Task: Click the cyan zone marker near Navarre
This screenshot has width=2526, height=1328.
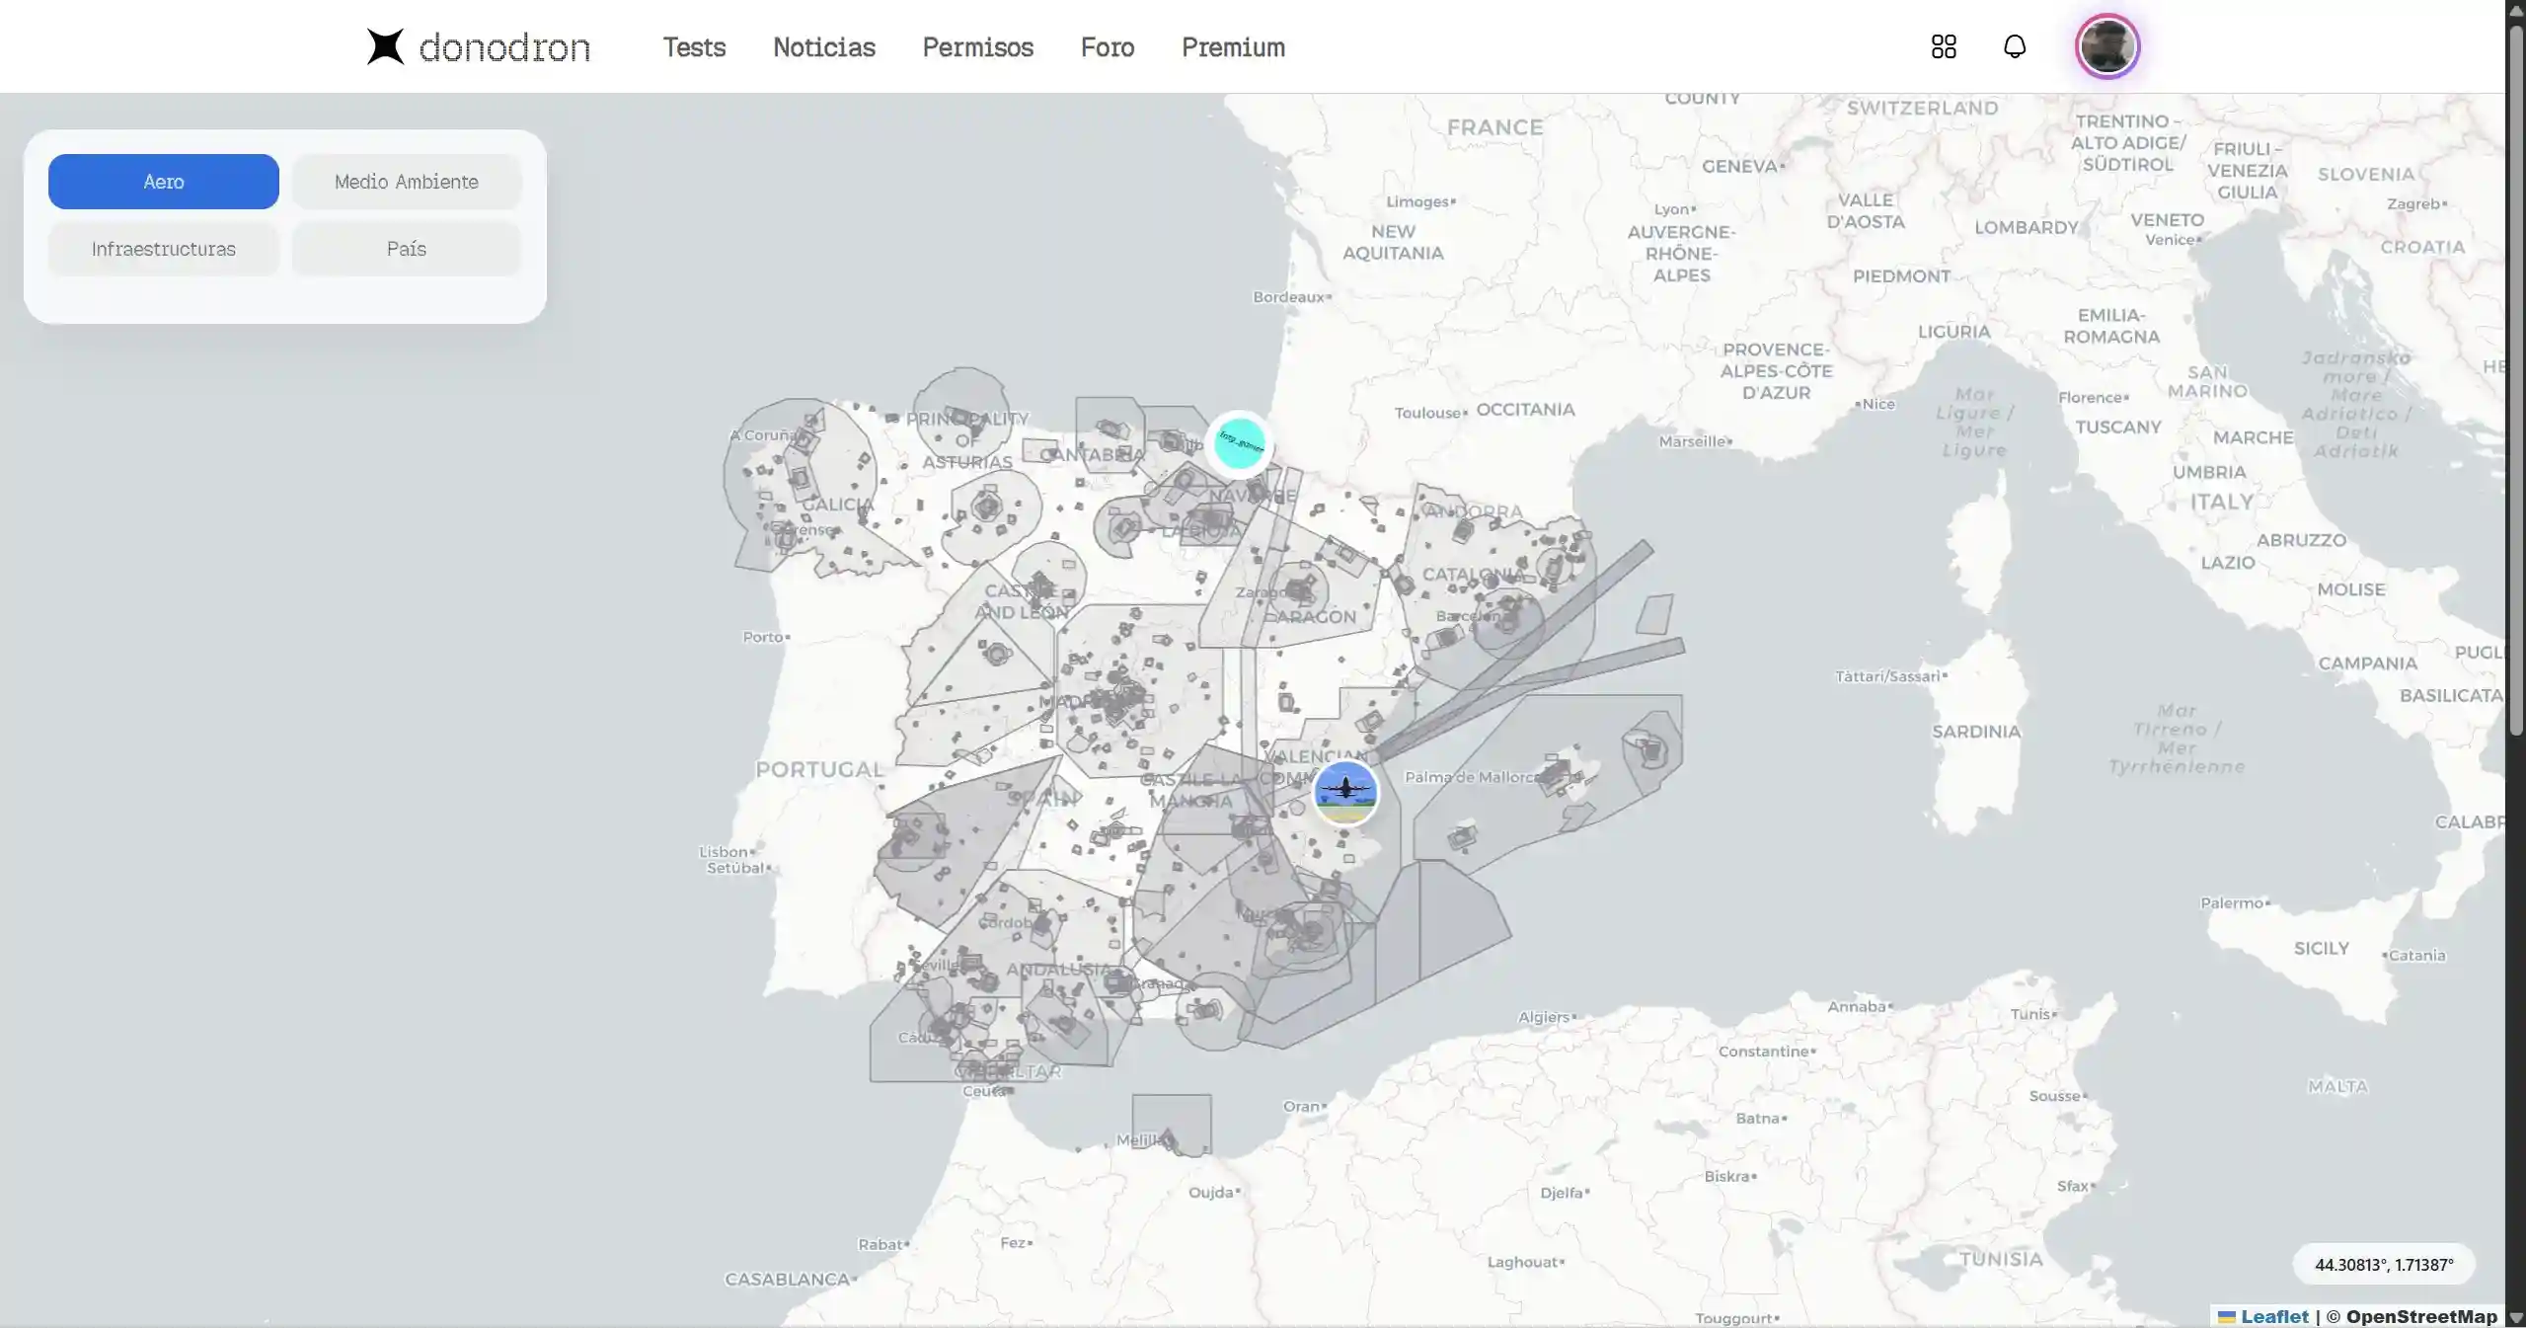Action: (x=1241, y=444)
